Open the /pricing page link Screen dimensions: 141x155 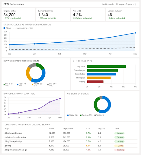(x=8, y=146)
